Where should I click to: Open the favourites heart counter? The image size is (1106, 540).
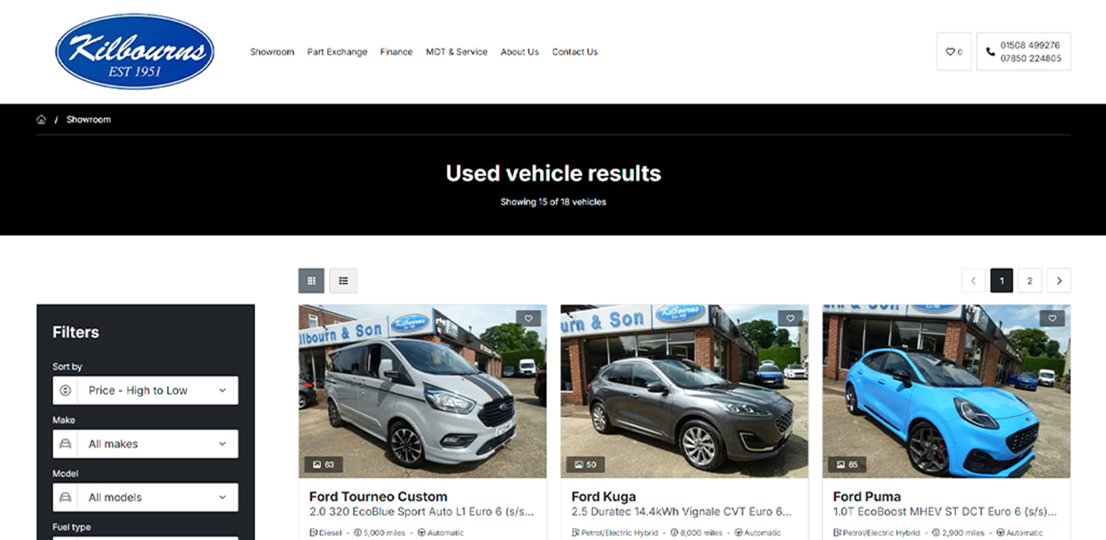coord(954,52)
